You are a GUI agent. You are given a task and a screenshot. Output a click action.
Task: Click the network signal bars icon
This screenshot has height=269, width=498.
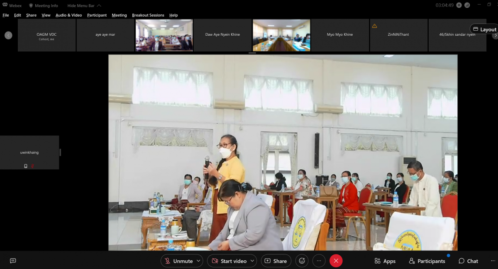tap(467, 5)
